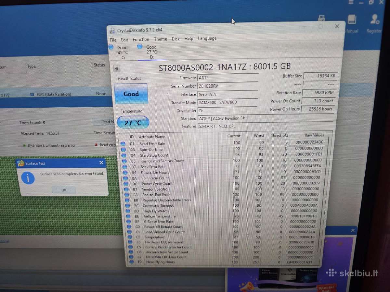Open the Edit menu

pos(124,40)
